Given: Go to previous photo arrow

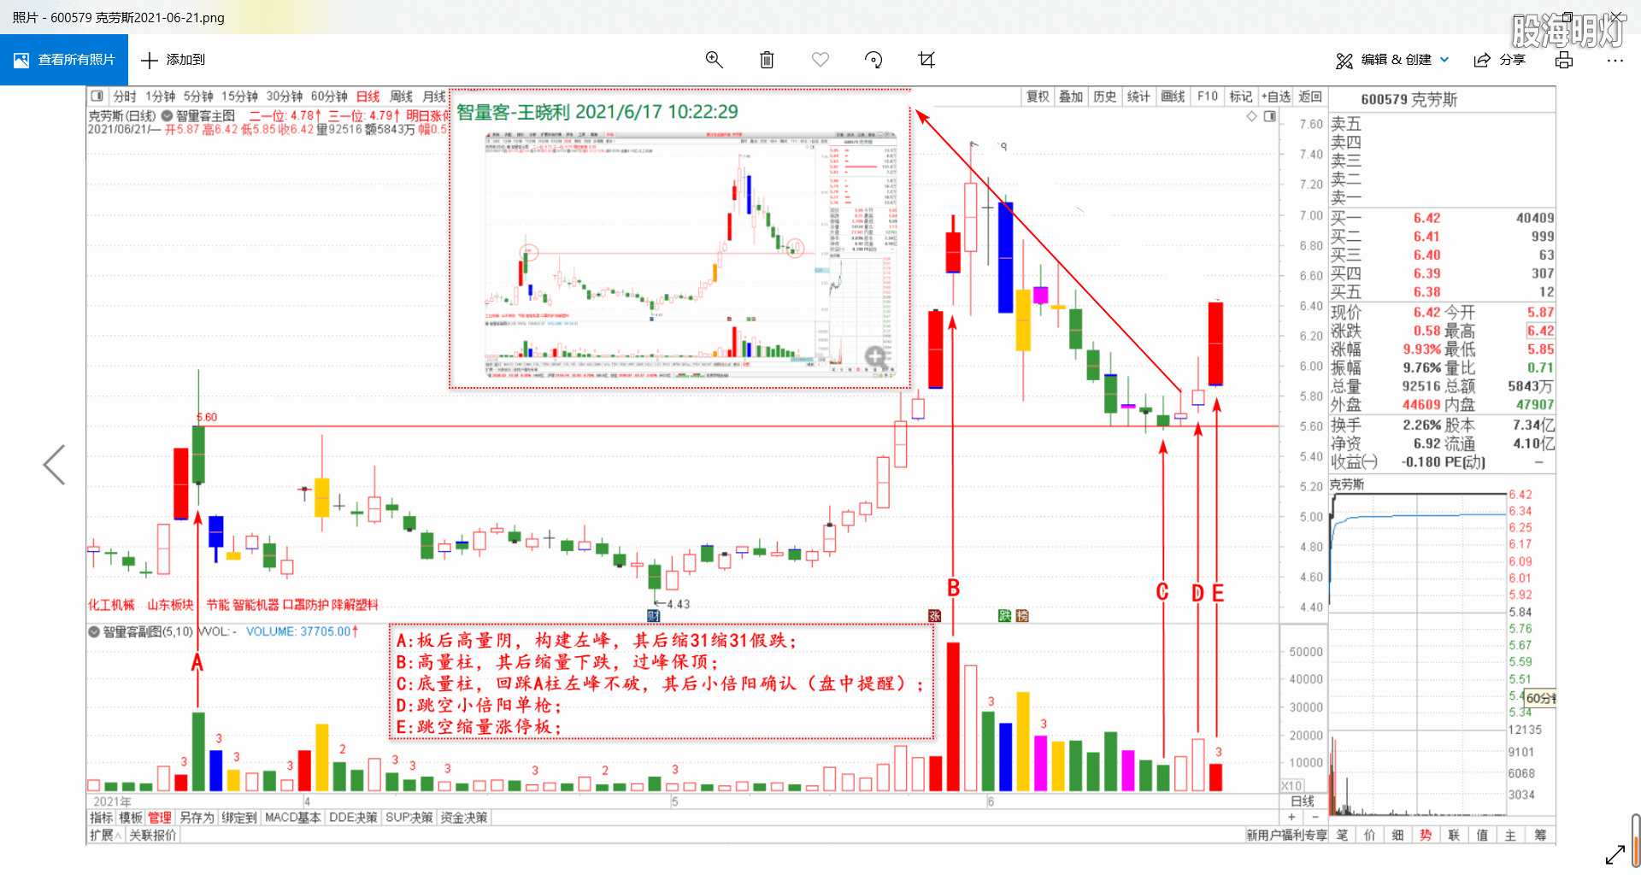Looking at the screenshot, I should pyautogui.click(x=55, y=465).
